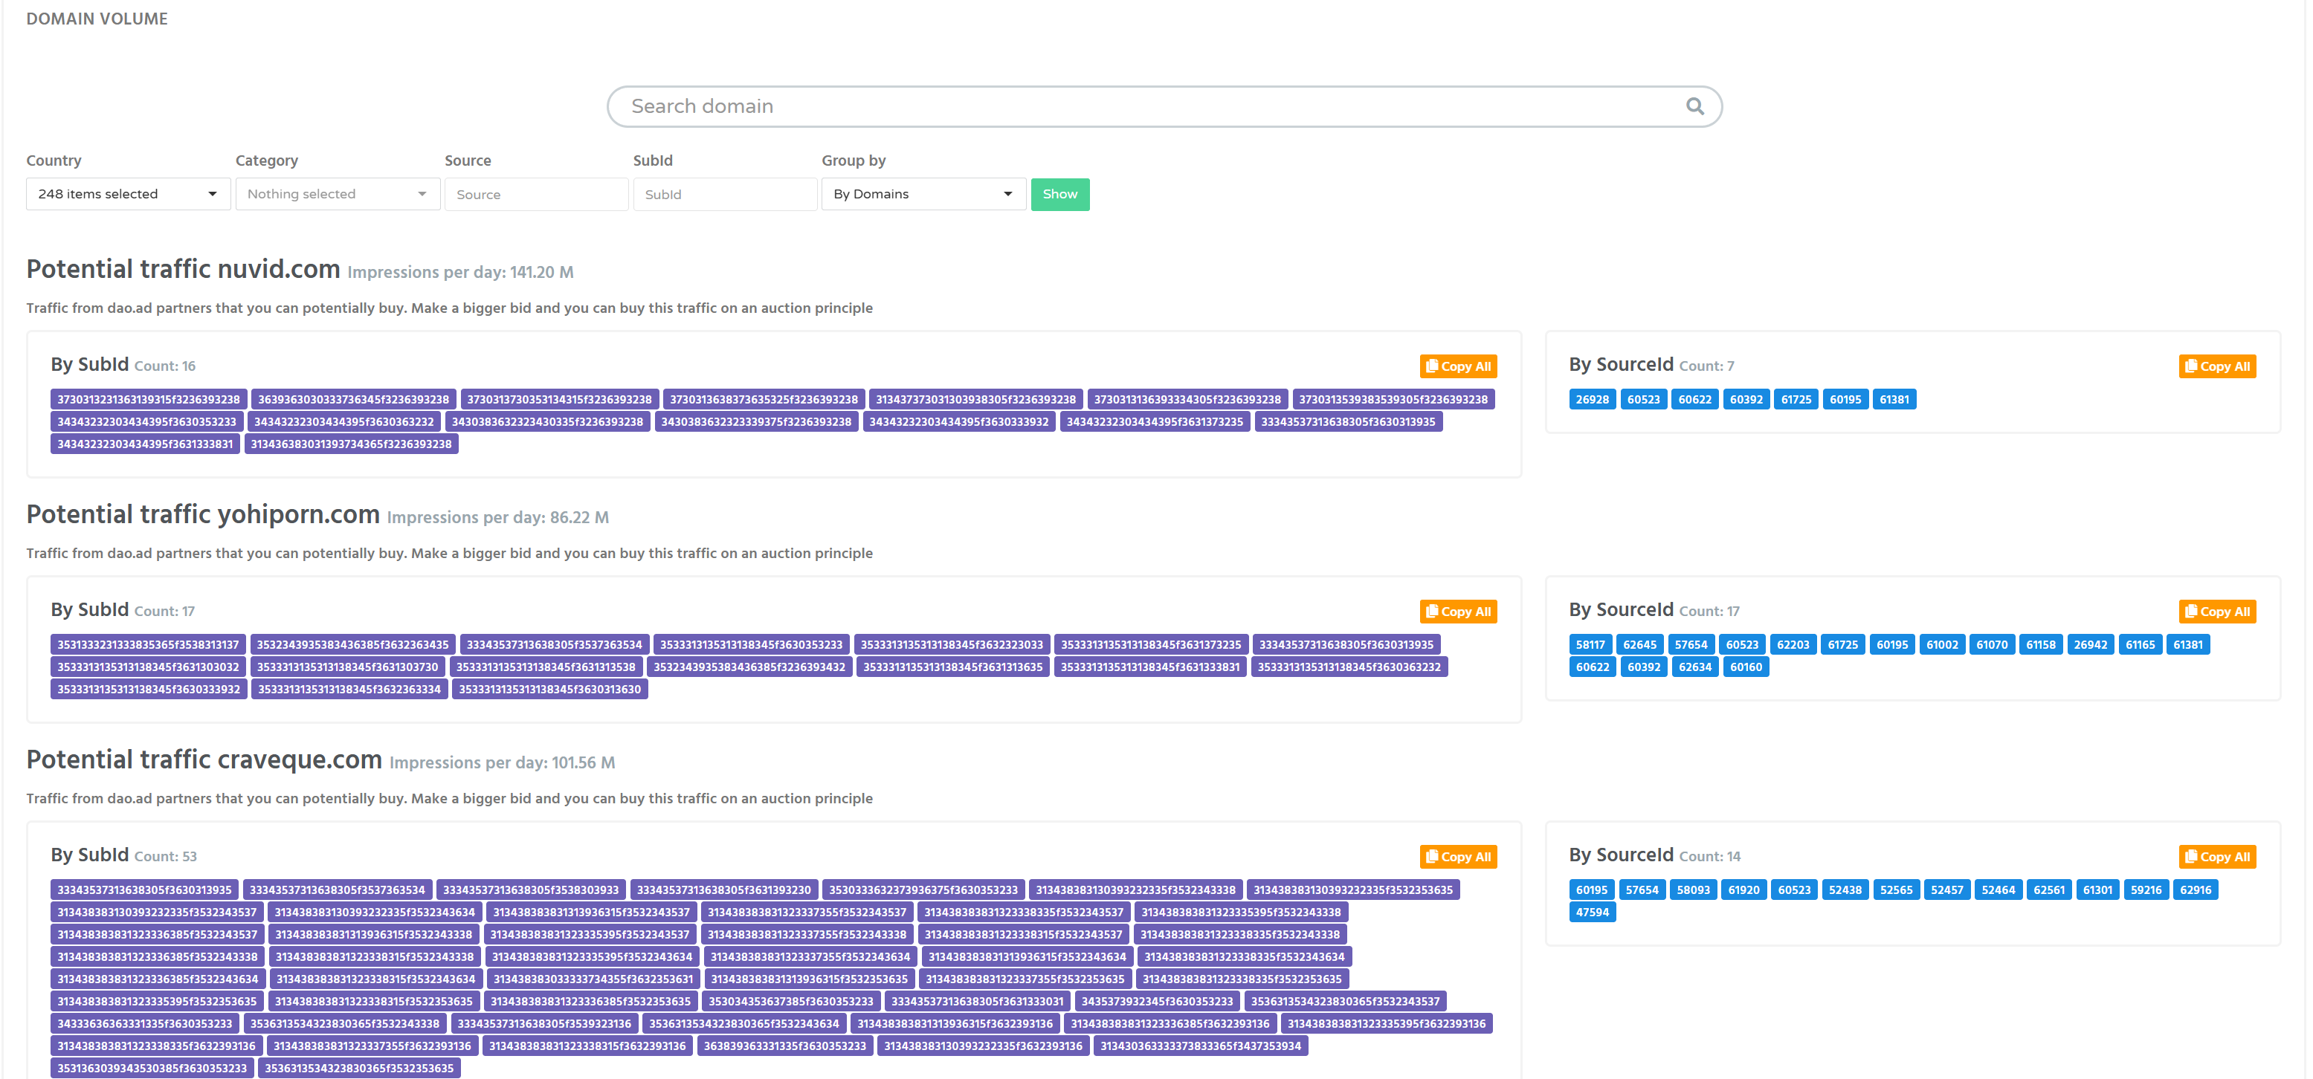Click the Impressions per day: 141.20 M text
The image size is (2313, 1079).
(x=461, y=272)
